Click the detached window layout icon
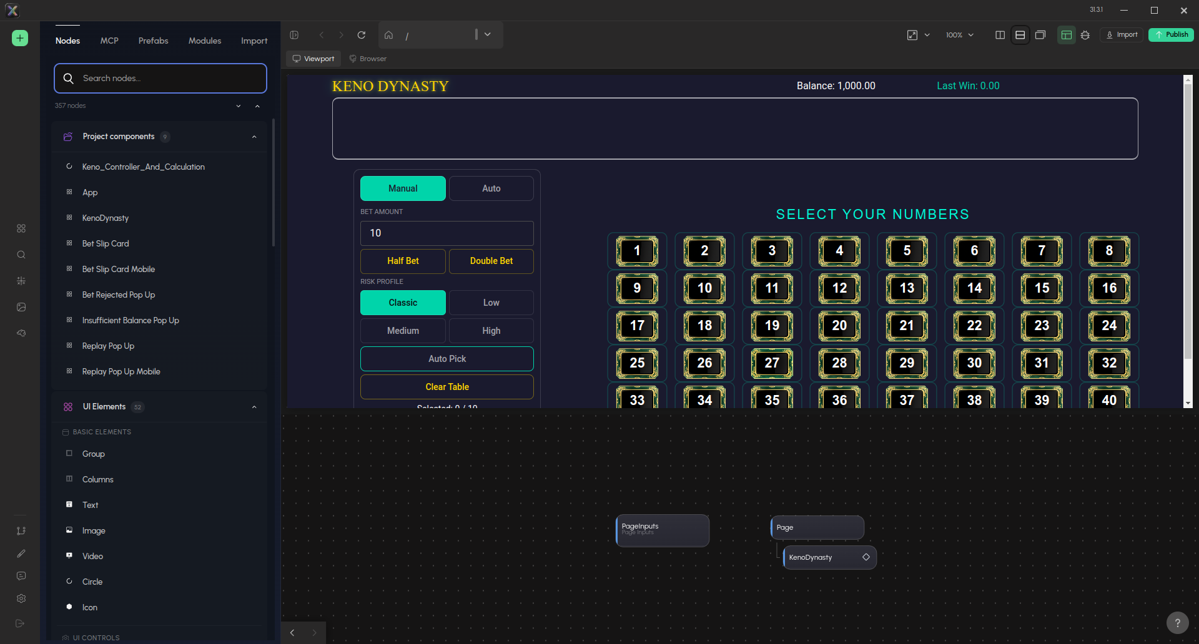The image size is (1199, 644). tap(1040, 35)
